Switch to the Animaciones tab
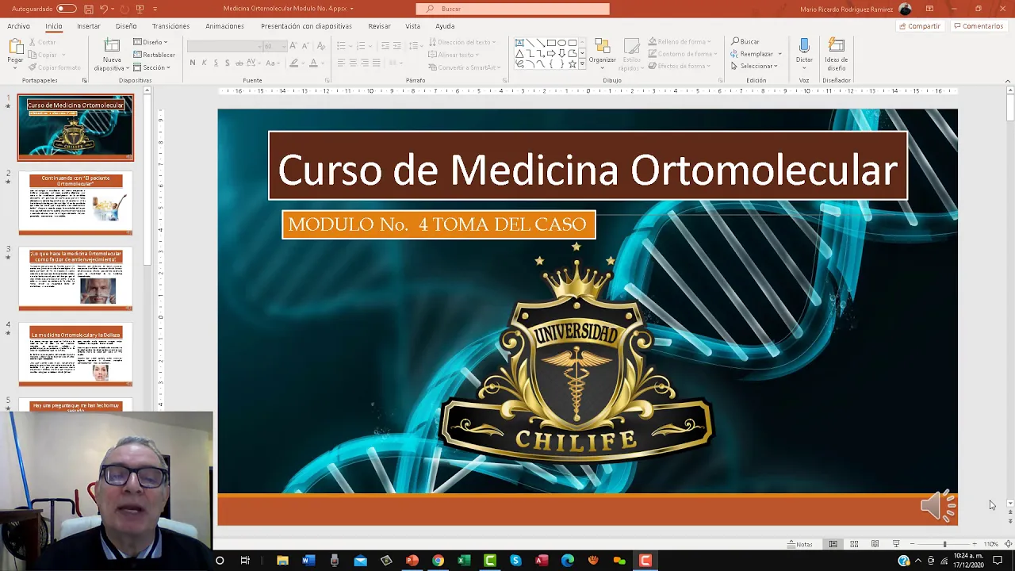Viewport: 1015px width, 571px height. click(x=224, y=26)
